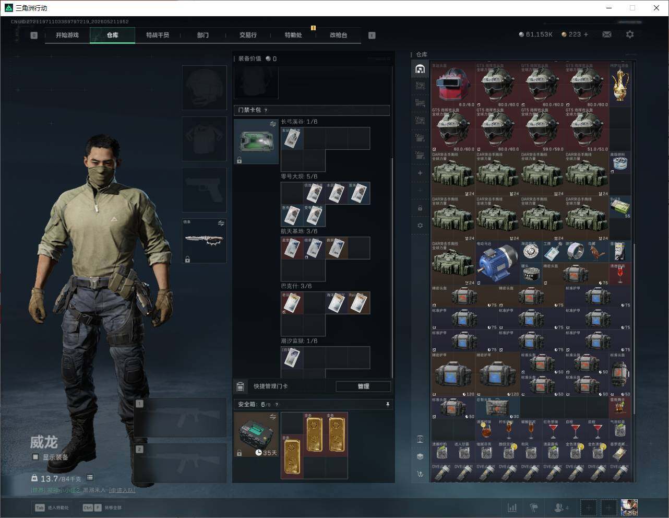Open the 交易行 tab
This screenshot has width=669, height=518.
(x=248, y=35)
